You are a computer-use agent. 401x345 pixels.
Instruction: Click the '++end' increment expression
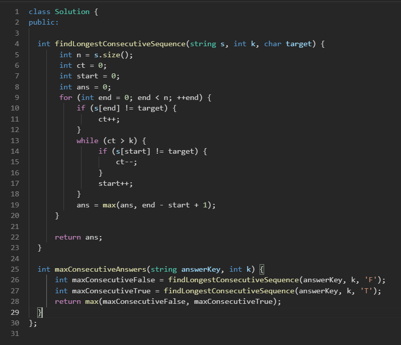188,98
